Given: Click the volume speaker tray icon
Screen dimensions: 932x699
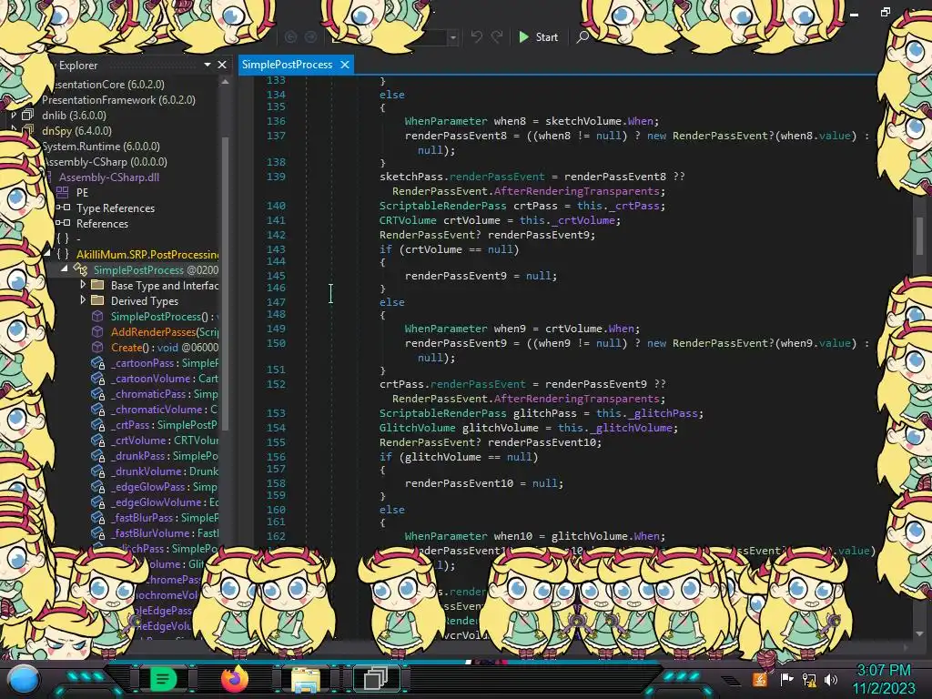Looking at the screenshot, I should click(x=831, y=679).
